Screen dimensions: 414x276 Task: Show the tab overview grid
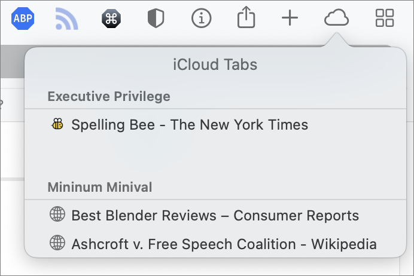pos(385,18)
